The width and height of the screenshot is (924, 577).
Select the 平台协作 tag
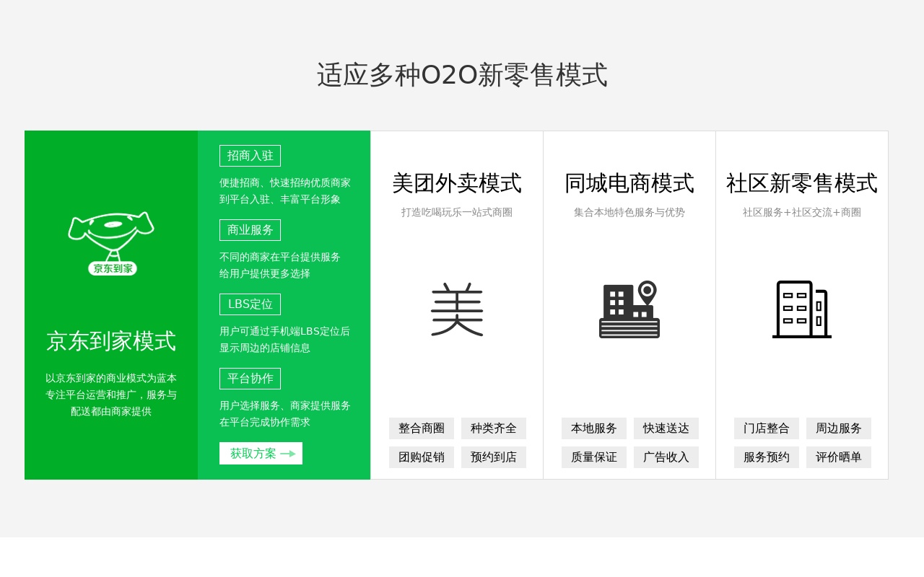(250, 379)
